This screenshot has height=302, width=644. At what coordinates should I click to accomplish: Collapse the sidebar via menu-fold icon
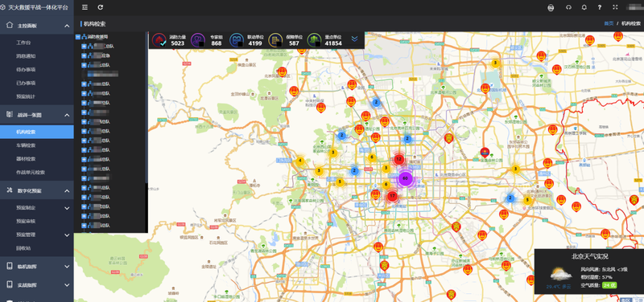(x=85, y=7)
